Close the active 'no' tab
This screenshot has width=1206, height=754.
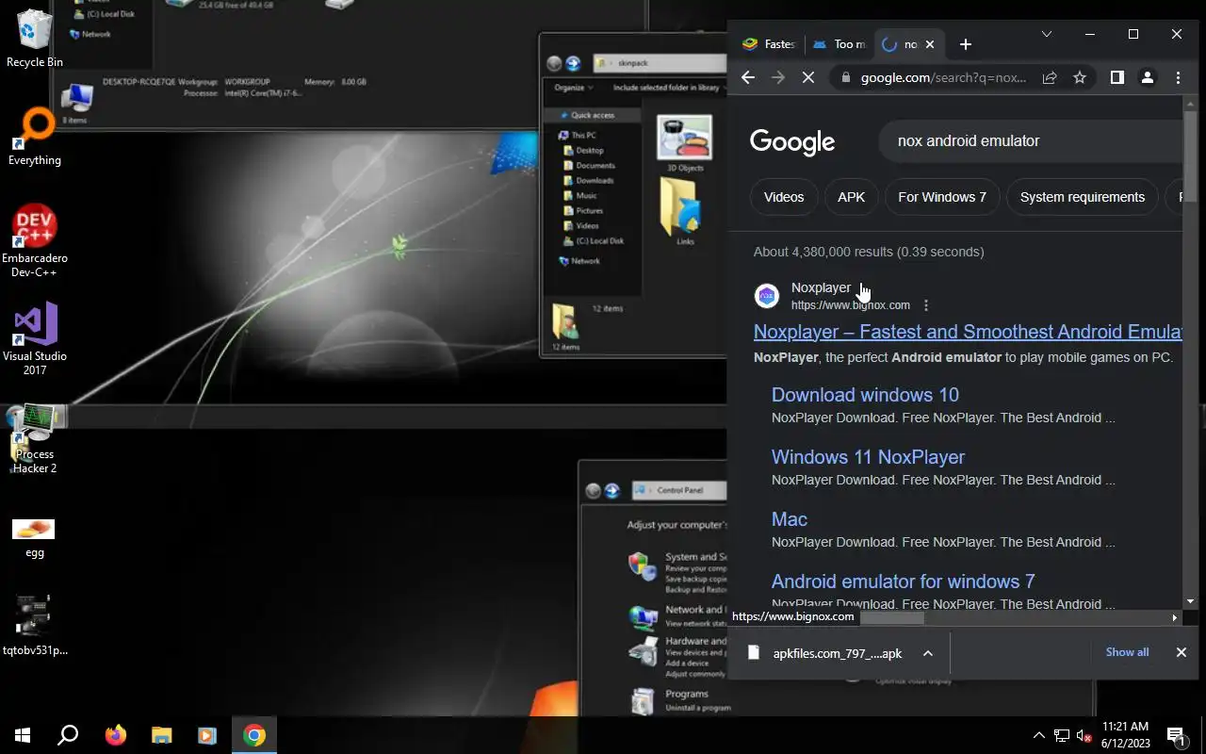930,44
